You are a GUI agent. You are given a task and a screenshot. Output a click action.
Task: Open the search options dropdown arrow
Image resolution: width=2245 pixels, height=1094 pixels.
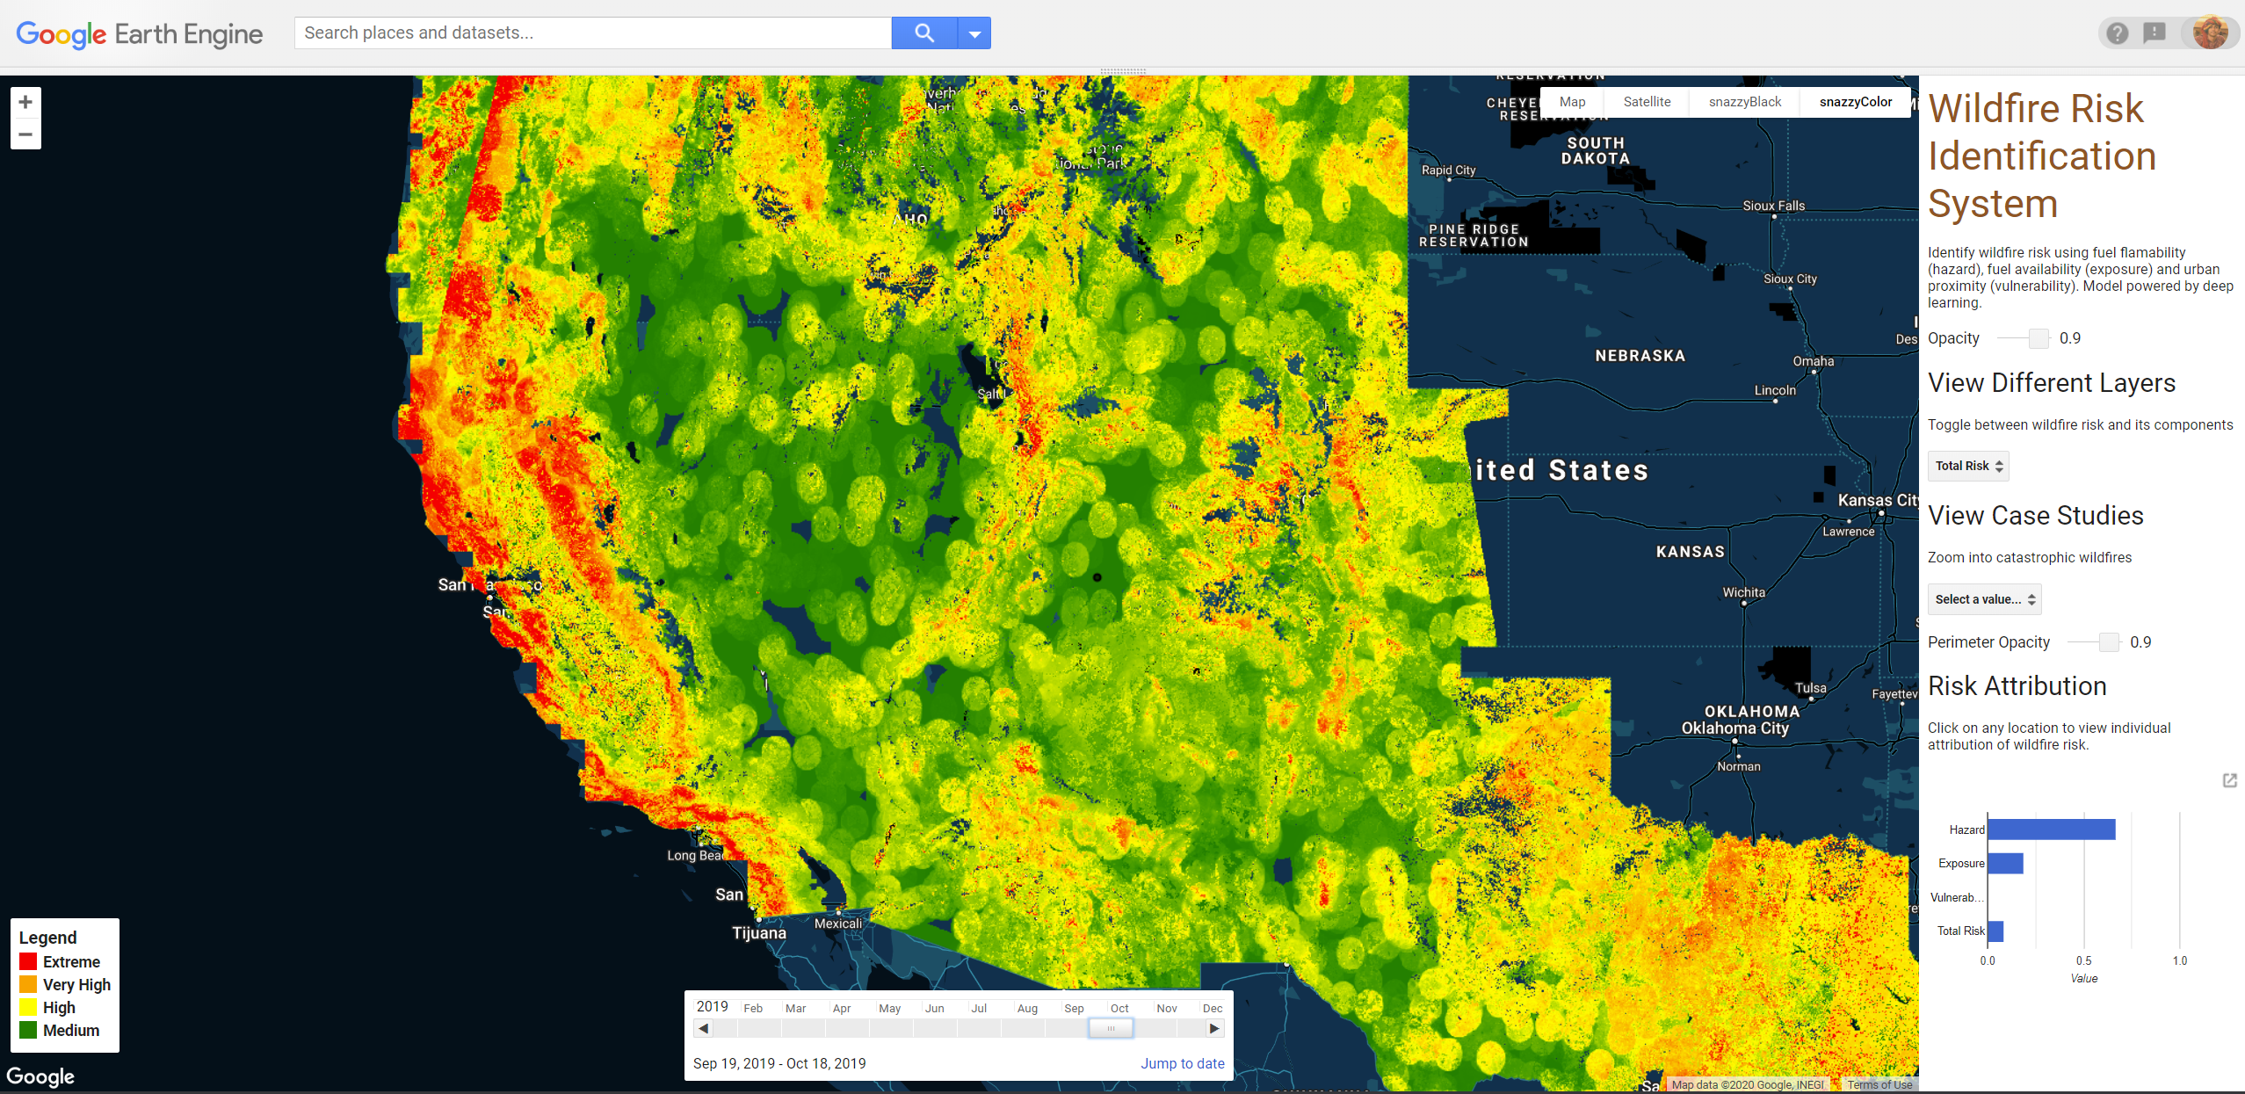974,33
